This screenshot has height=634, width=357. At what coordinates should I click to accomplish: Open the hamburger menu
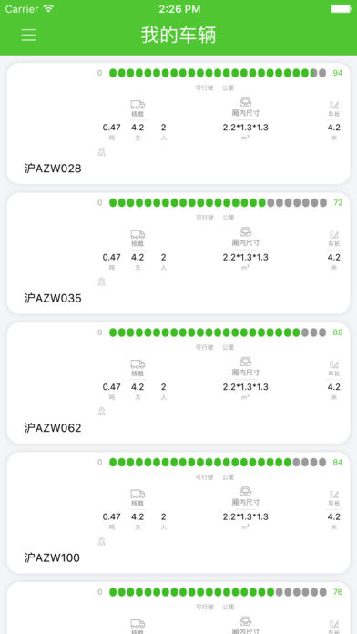pyautogui.click(x=28, y=35)
